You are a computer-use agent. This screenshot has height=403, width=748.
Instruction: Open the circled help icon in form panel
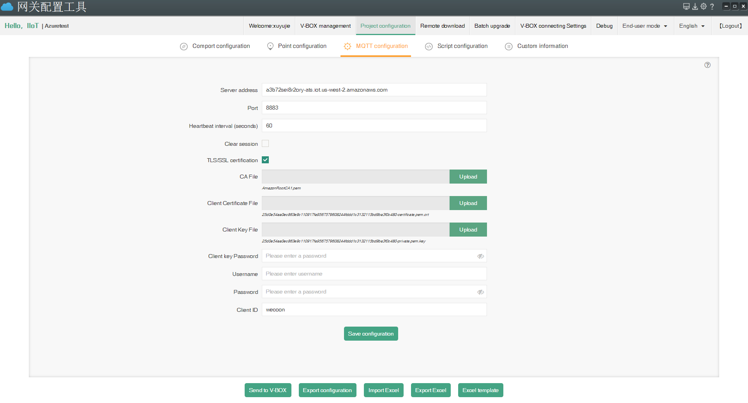coord(707,65)
